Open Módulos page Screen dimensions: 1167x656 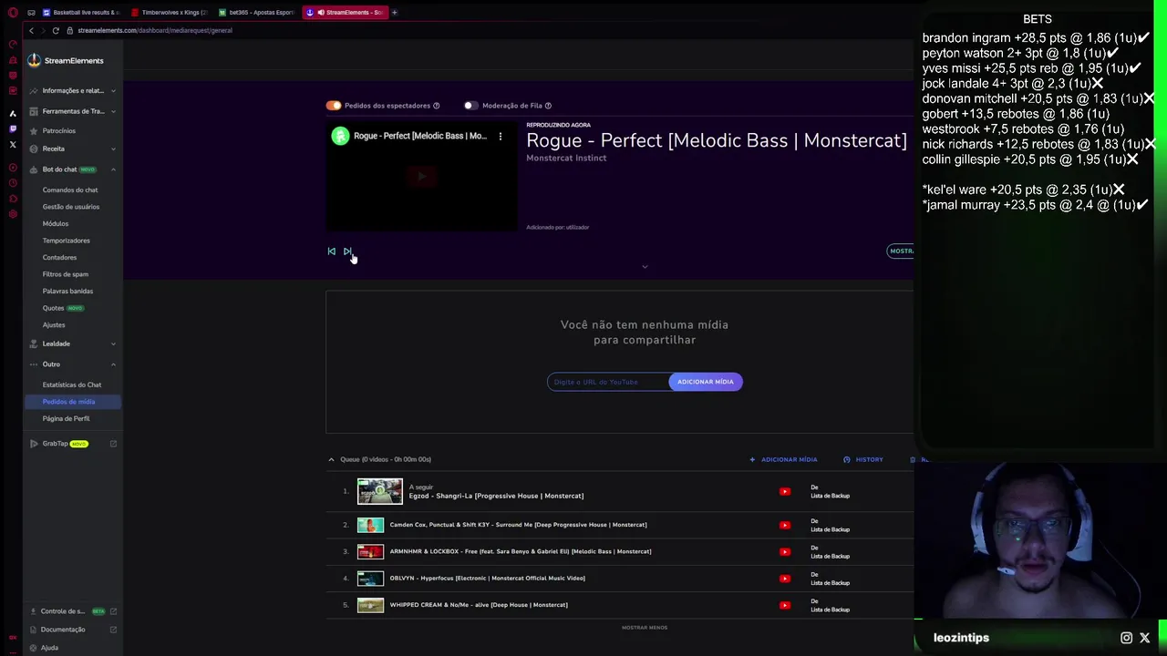(55, 223)
